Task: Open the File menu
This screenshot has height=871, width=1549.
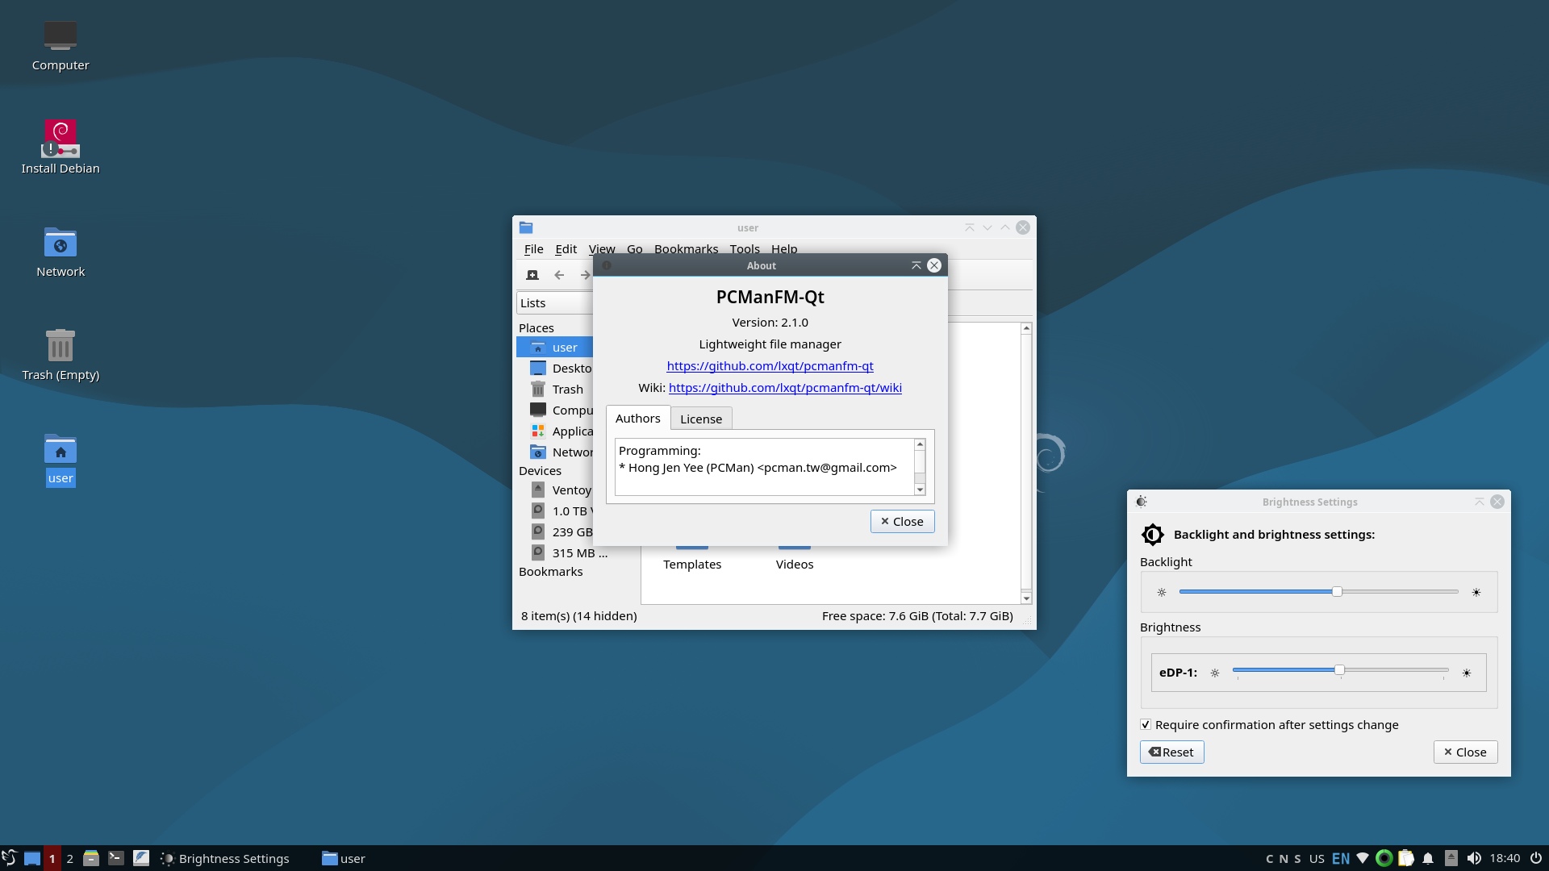Action: point(533,249)
